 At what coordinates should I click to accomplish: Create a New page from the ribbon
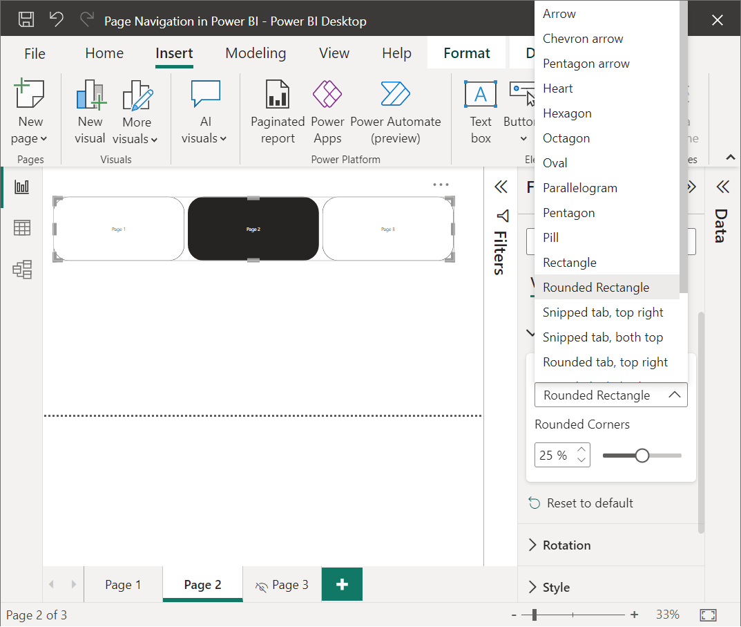pos(30,112)
